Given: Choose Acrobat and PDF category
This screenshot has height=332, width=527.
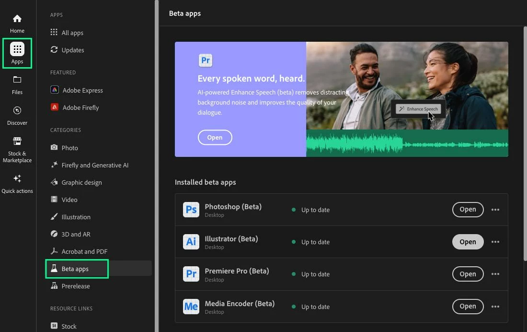Looking at the screenshot, I should click(79, 251).
